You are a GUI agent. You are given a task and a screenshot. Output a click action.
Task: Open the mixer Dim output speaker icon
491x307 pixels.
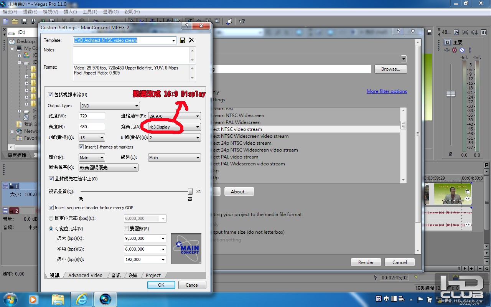coord(475,32)
